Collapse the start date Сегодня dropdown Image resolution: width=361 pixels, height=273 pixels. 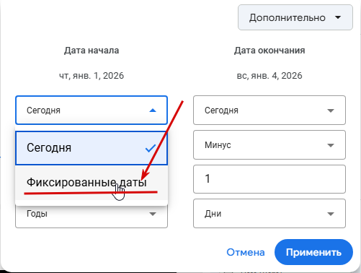pos(92,110)
